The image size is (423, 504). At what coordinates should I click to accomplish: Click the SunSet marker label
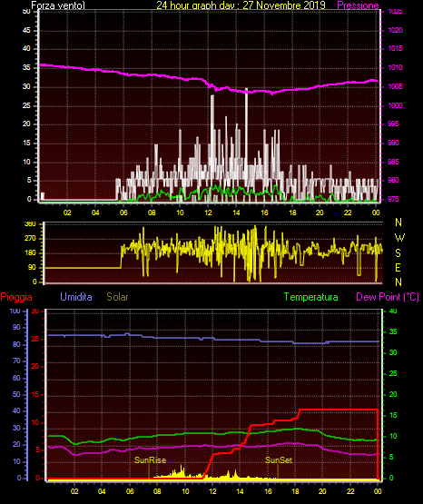point(279,460)
